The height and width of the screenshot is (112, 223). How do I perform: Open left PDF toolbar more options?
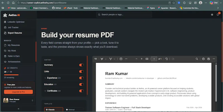click(x=126, y=59)
